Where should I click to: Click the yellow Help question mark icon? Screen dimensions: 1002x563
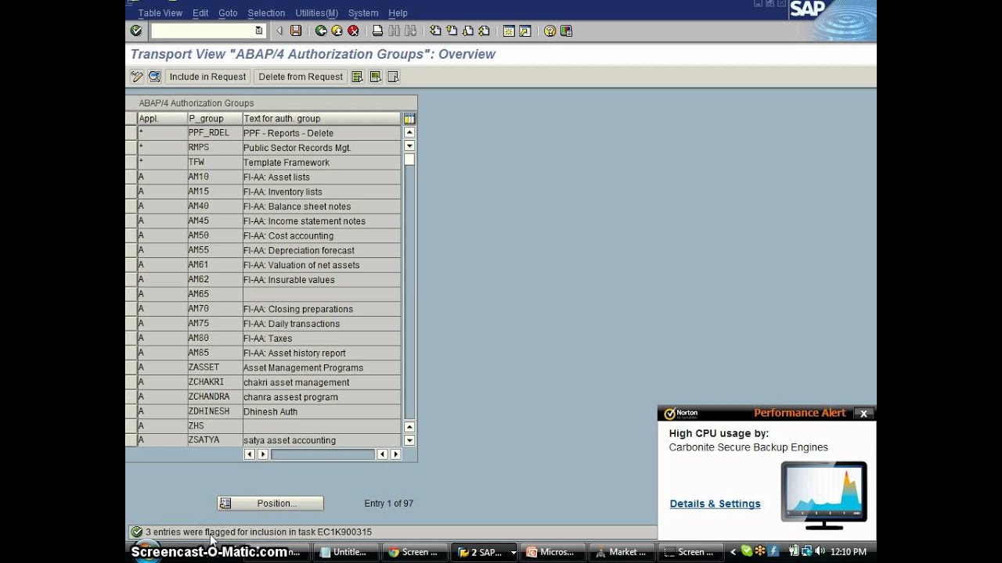pos(550,30)
